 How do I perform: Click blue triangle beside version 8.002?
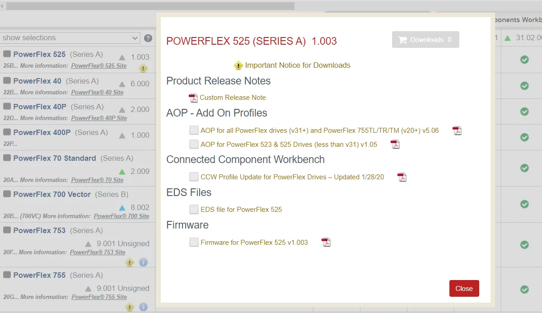point(122,208)
